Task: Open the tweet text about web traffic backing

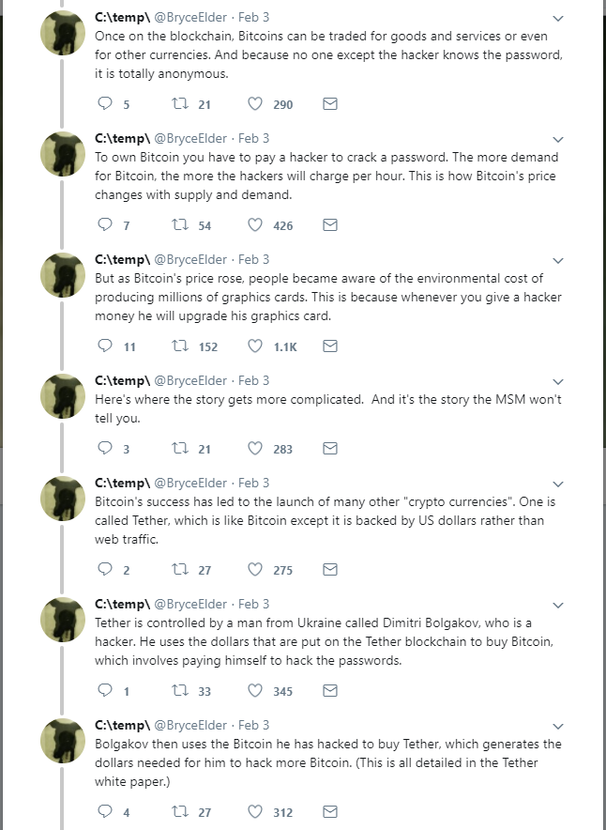Action: point(328,520)
